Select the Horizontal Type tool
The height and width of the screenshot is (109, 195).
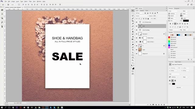click(133, 50)
